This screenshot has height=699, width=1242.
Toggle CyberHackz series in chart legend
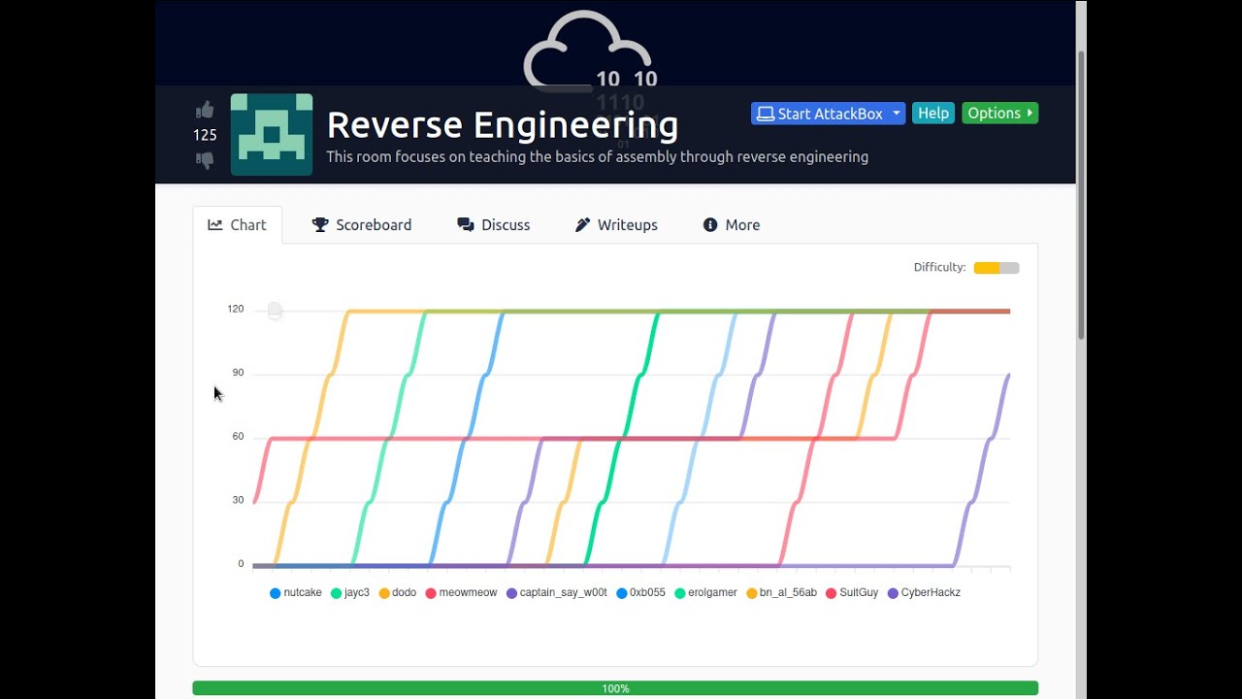[x=924, y=592]
